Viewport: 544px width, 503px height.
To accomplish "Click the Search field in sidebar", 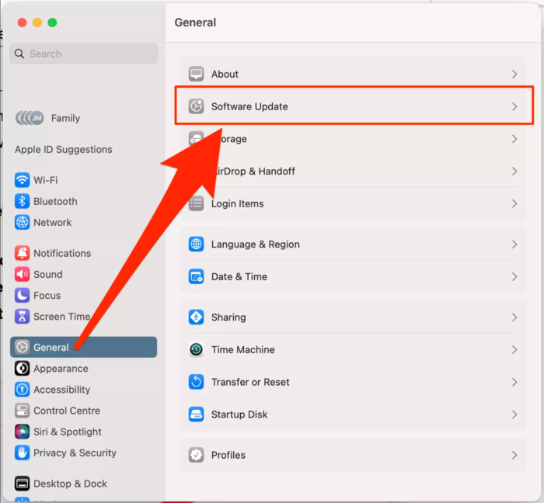I will coord(84,54).
